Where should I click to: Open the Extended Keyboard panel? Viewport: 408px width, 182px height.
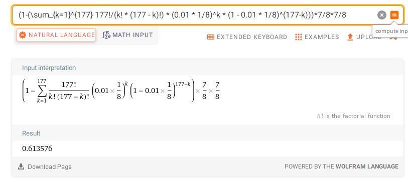tap(247, 37)
